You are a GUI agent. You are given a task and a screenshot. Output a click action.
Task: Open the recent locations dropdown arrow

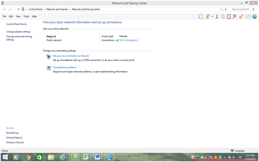(x=14, y=9)
